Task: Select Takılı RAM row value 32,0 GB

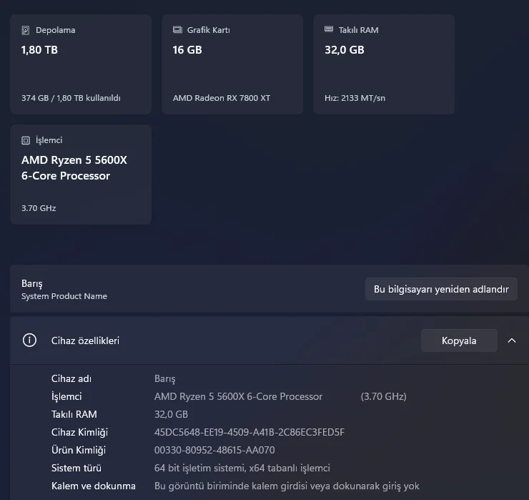Action: pyautogui.click(x=171, y=414)
